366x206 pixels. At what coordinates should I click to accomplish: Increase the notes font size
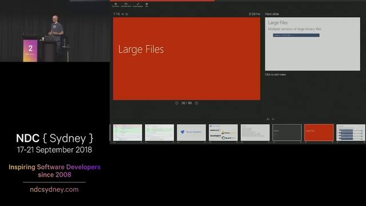tap(268, 119)
